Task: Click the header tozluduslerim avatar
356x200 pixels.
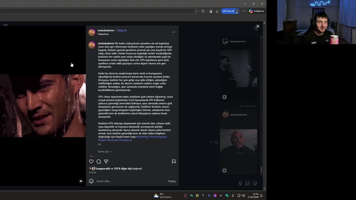Action: (x=92, y=32)
